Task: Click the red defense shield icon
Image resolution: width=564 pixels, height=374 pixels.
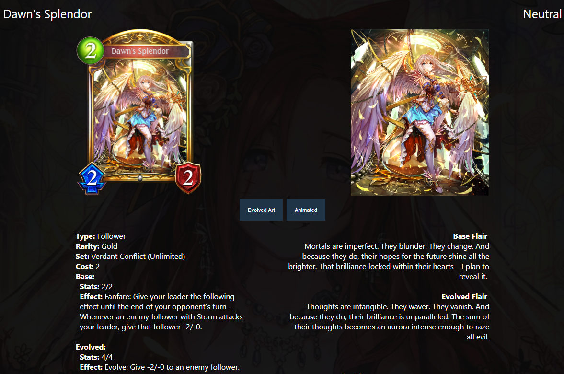Action: (x=188, y=178)
